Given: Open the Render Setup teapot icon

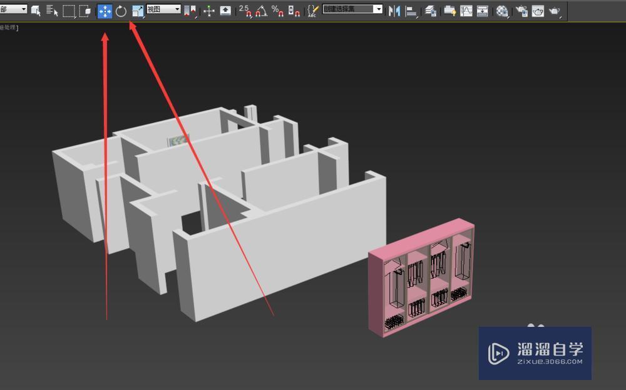Looking at the screenshot, I should tap(521, 11).
